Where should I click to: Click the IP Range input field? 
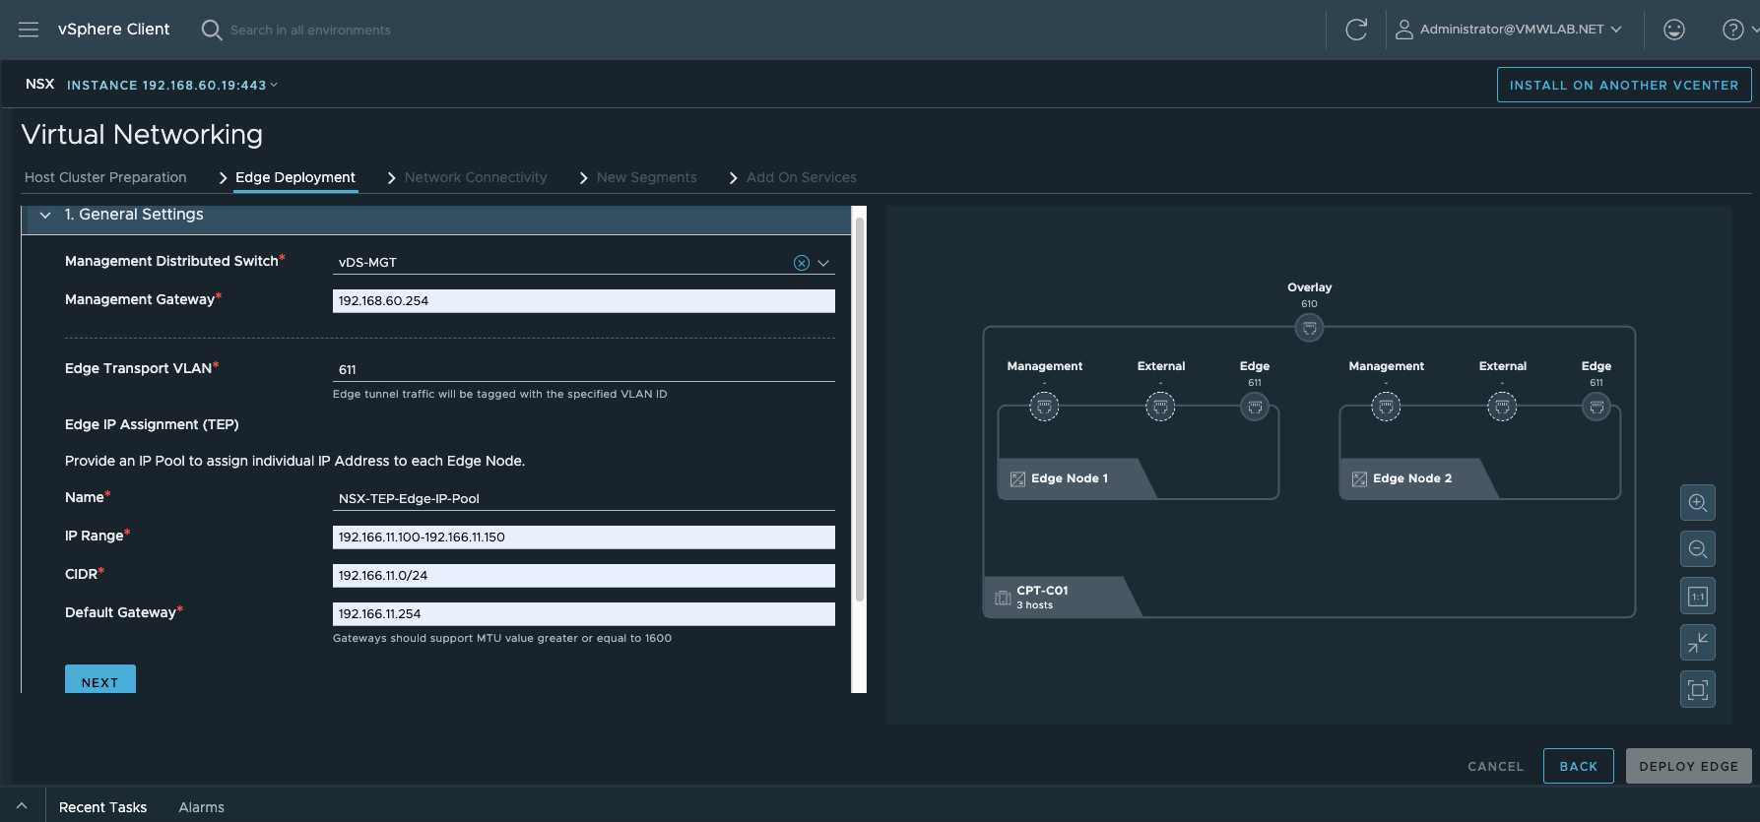[583, 537]
